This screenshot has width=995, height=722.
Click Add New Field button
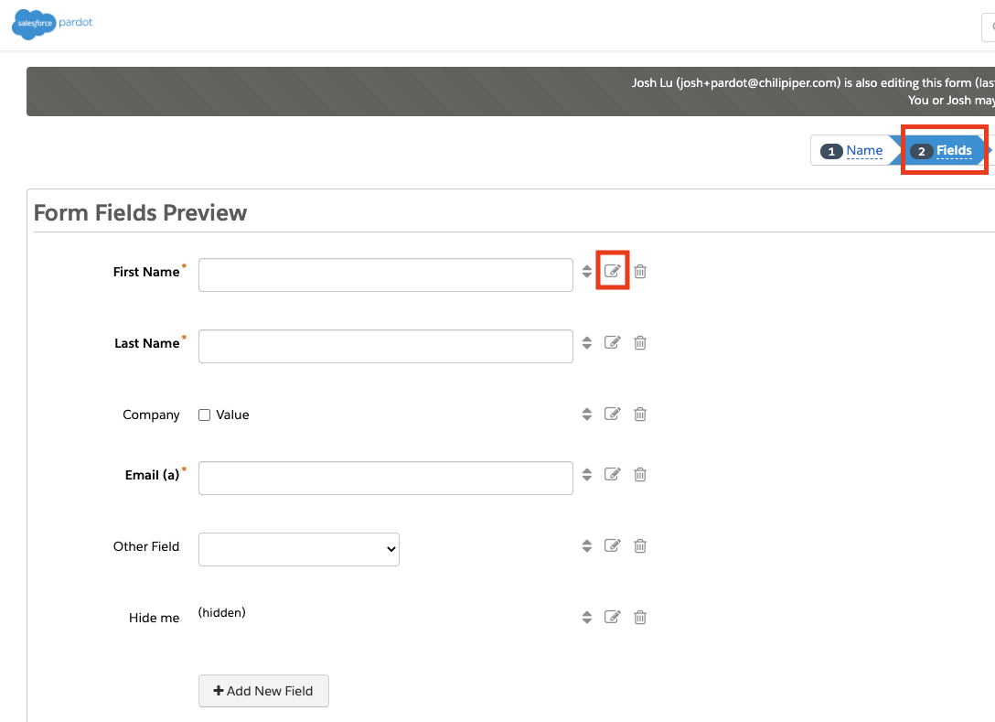tap(263, 691)
